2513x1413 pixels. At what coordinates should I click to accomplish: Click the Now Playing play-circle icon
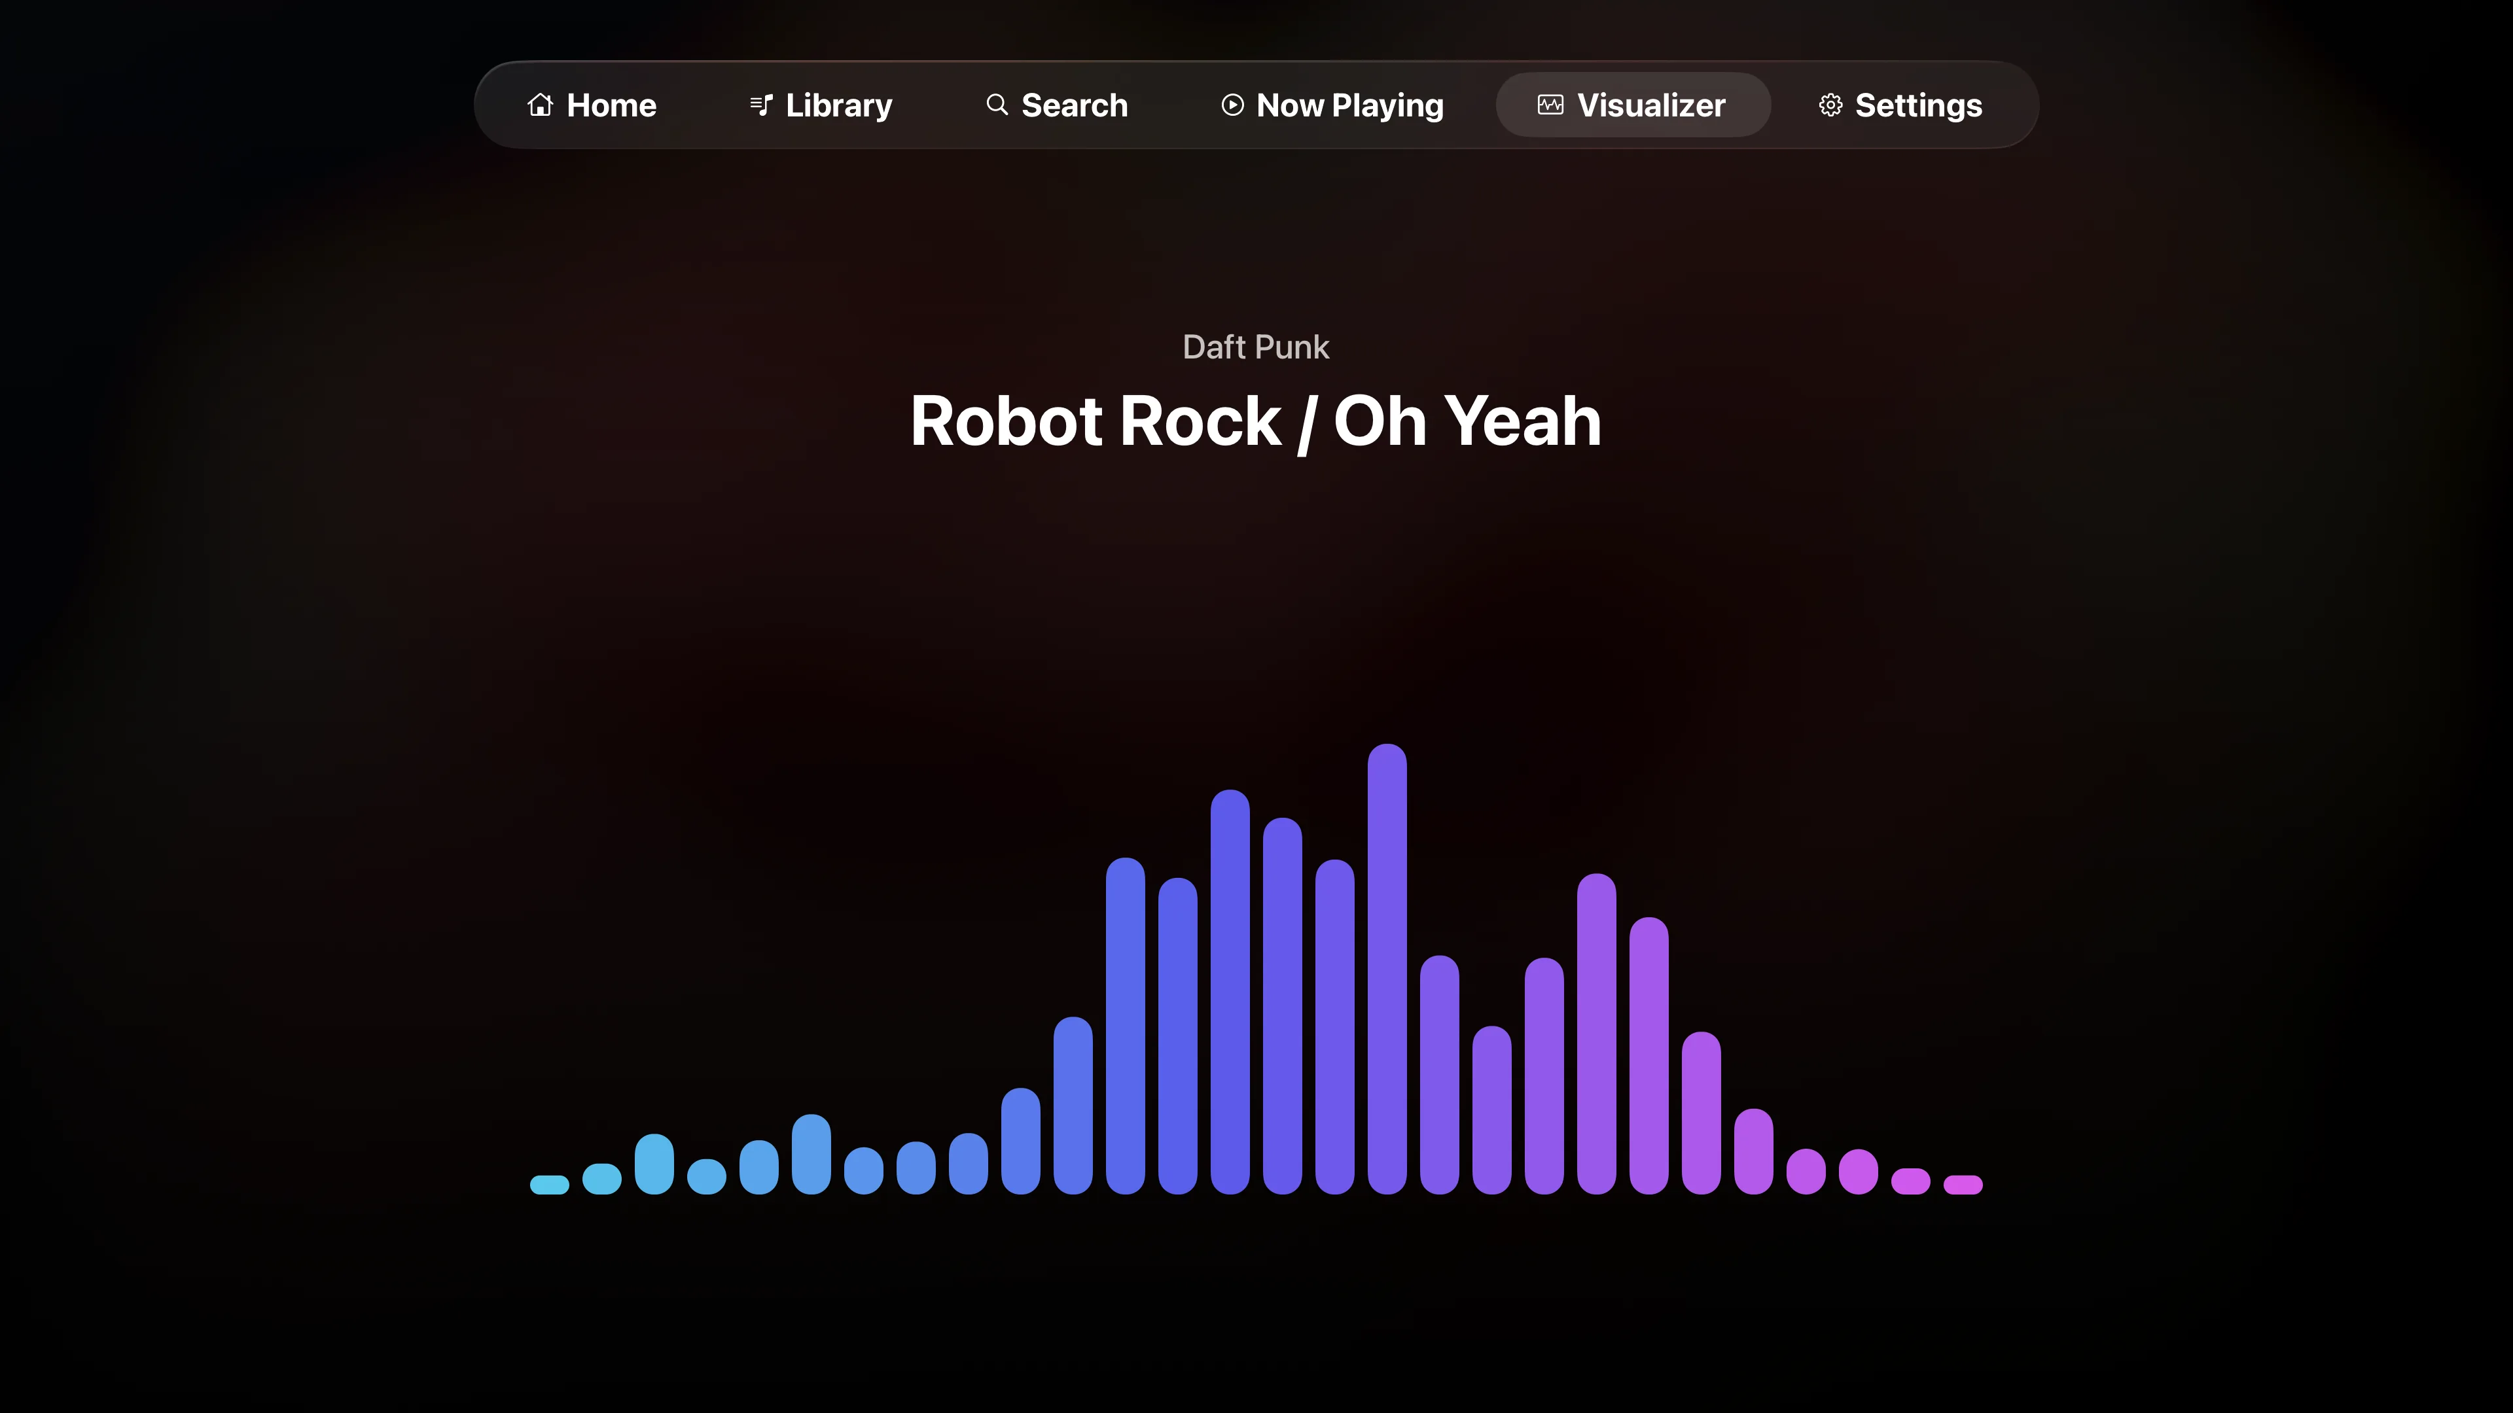pyautogui.click(x=1232, y=105)
